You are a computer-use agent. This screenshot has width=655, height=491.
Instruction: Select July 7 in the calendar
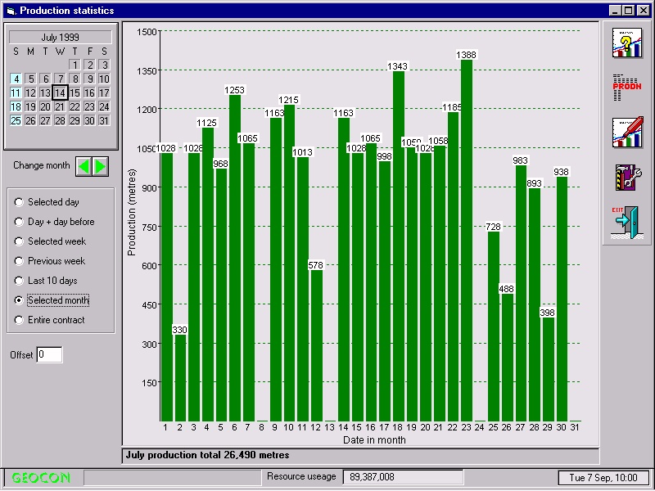click(x=60, y=79)
